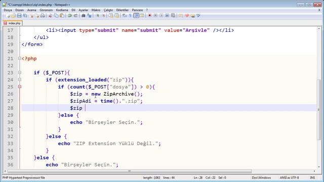324x182 pixels.
Task: Open the Düzen menu
Action: (19, 10)
